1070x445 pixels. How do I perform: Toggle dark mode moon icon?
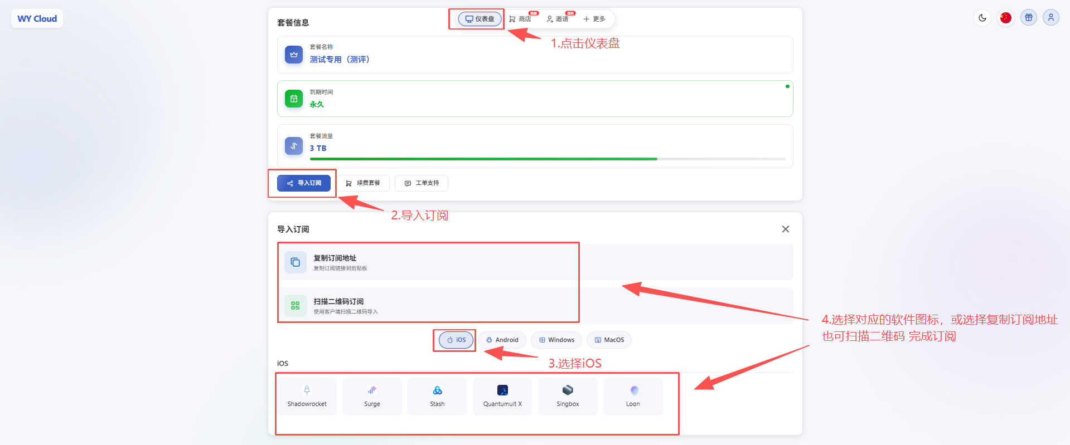(x=982, y=18)
